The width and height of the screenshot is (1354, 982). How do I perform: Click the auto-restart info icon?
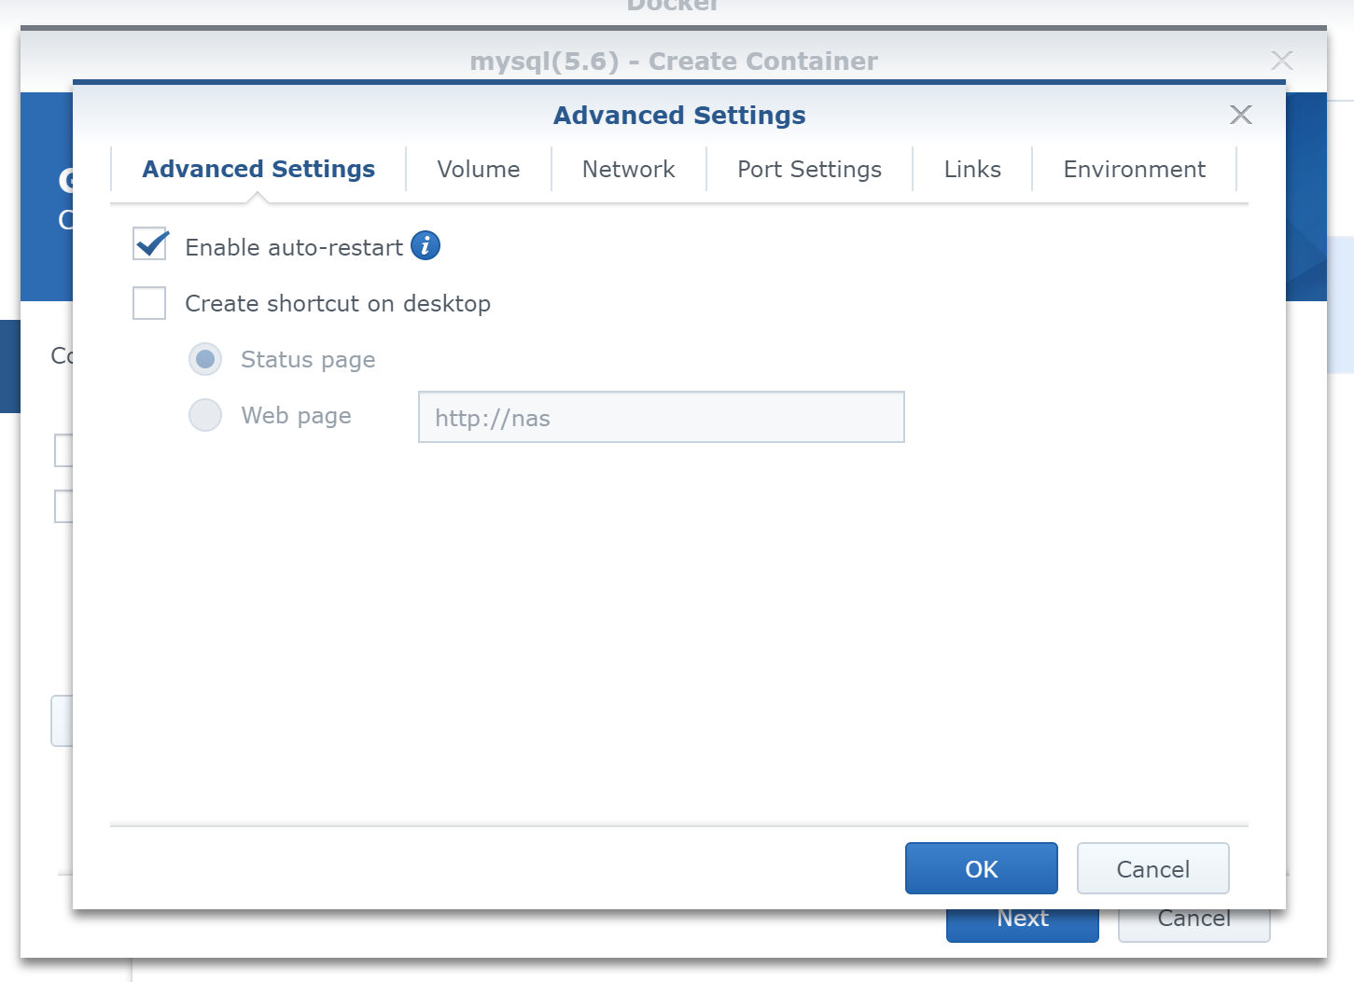[426, 245]
